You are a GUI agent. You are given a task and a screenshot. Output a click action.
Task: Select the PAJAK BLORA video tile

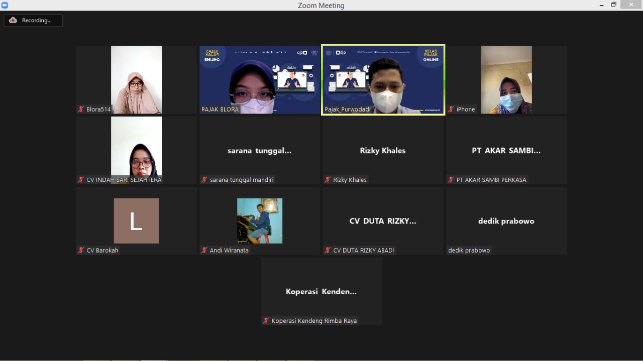coord(259,80)
